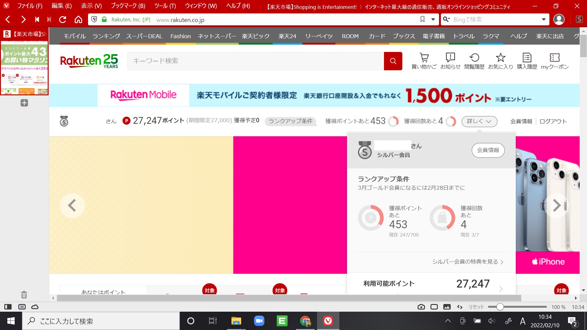Reload the page with refresh icon

tap(63, 20)
